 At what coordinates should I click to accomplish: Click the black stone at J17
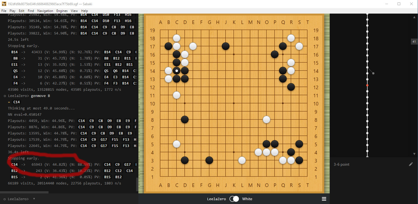point(226,46)
